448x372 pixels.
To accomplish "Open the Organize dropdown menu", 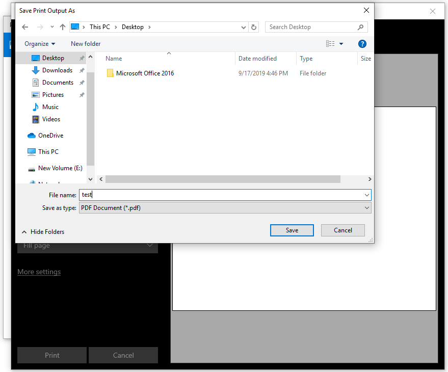I will [39, 44].
